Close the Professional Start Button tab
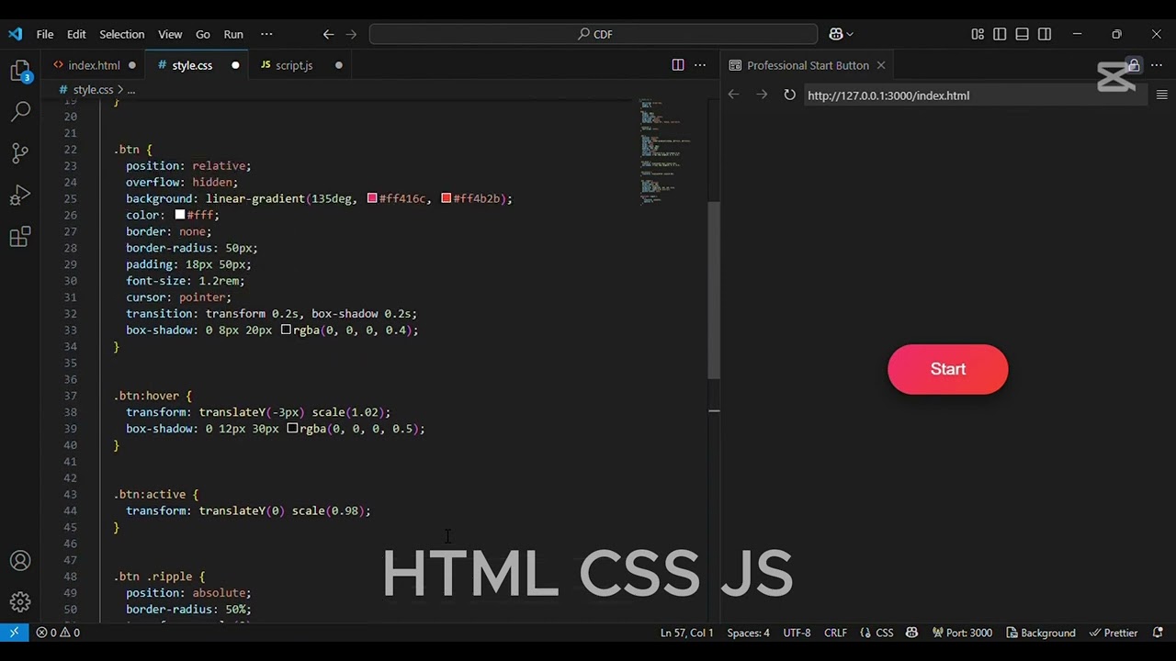 tap(880, 65)
